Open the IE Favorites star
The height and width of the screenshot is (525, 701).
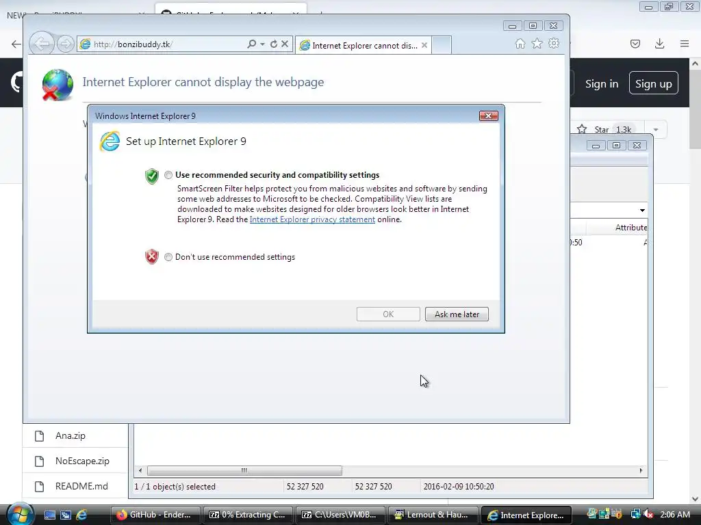coord(537,43)
